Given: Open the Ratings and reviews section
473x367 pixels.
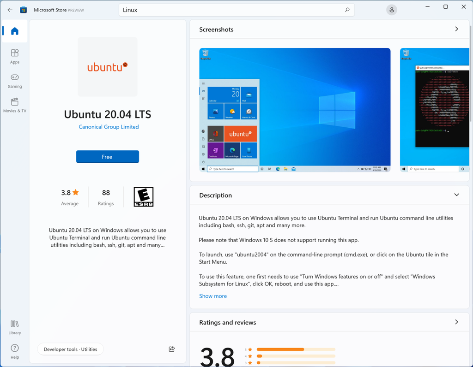Looking at the screenshot, I should (456, 322).
